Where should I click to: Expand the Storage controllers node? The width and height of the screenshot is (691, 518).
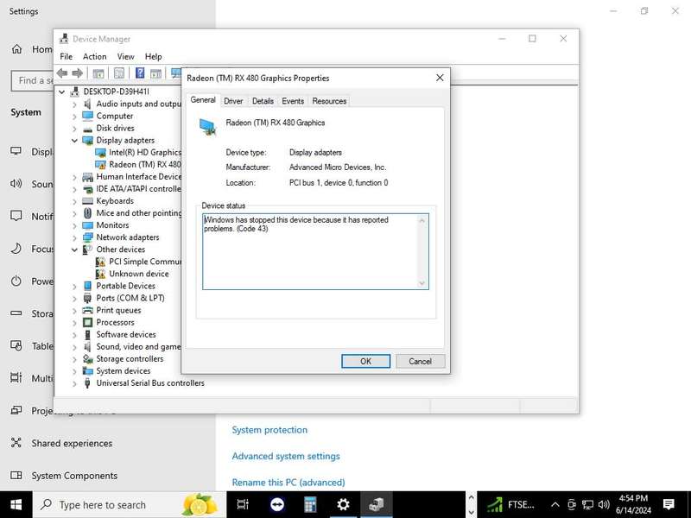(74, 359)
